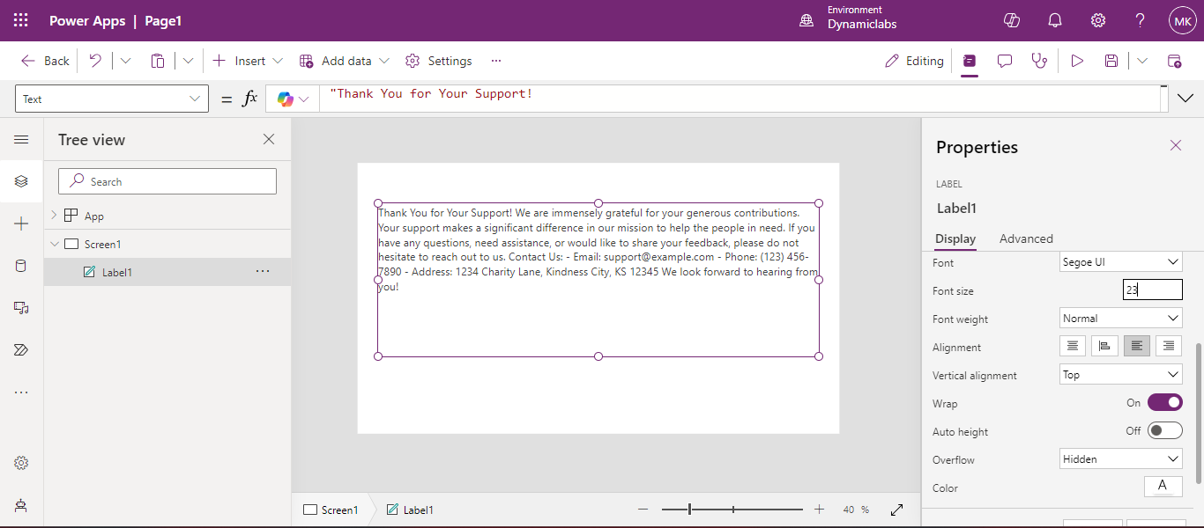Screen dimensions: 1204x528
Task: Switch to the Advanced tab
Action: [x=1026, y=238]
